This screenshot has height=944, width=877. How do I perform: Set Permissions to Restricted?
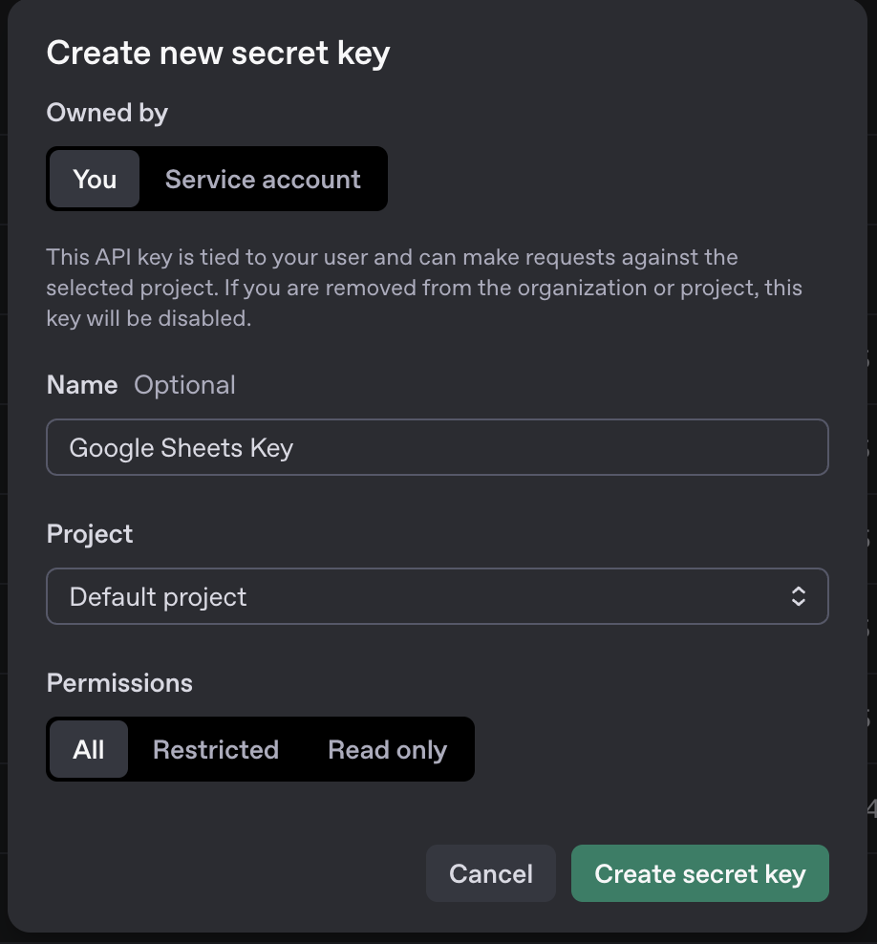215,749
